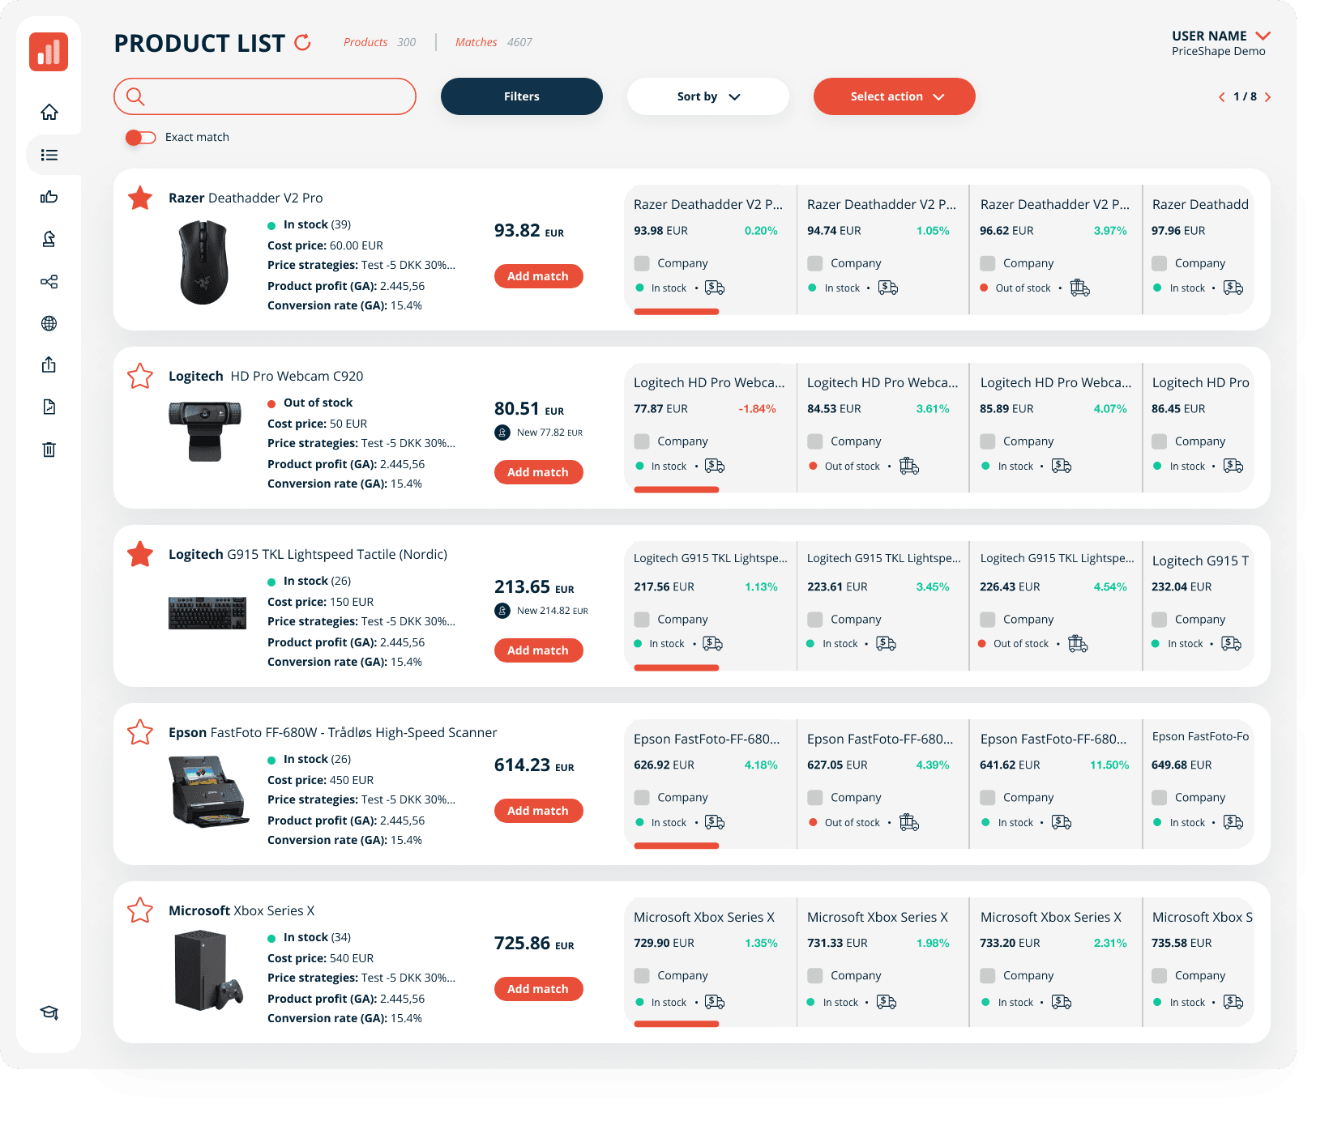Image resolution: width=1329 pixels, height=1121 pixels.
Task: Add match for Logitech G915 TKL
Action: pos(539,650)
